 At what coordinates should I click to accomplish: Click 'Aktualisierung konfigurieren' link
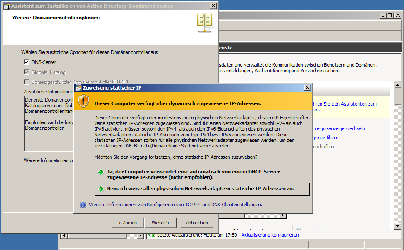[x=270, y=235]
